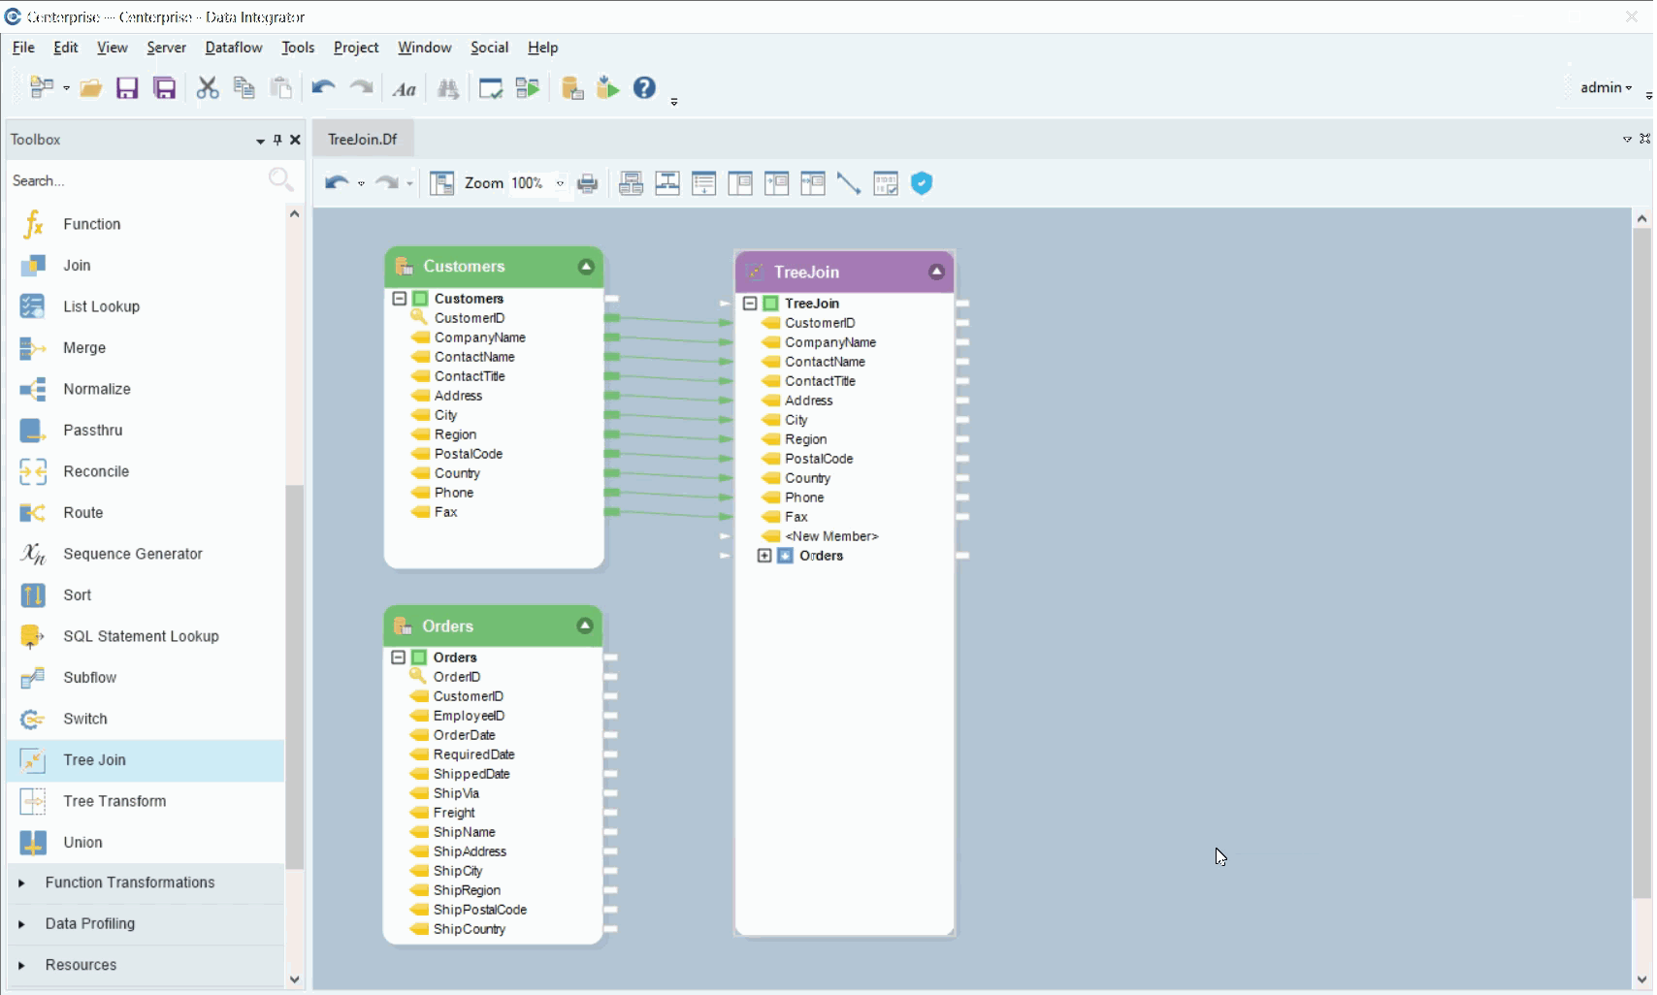Expand the Orders node in TreeJoin
This screenshot has height=995, width=1657.
[x=764, y=556]
